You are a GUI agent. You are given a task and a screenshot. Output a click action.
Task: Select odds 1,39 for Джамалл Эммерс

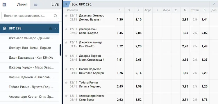tap(120, 19)
